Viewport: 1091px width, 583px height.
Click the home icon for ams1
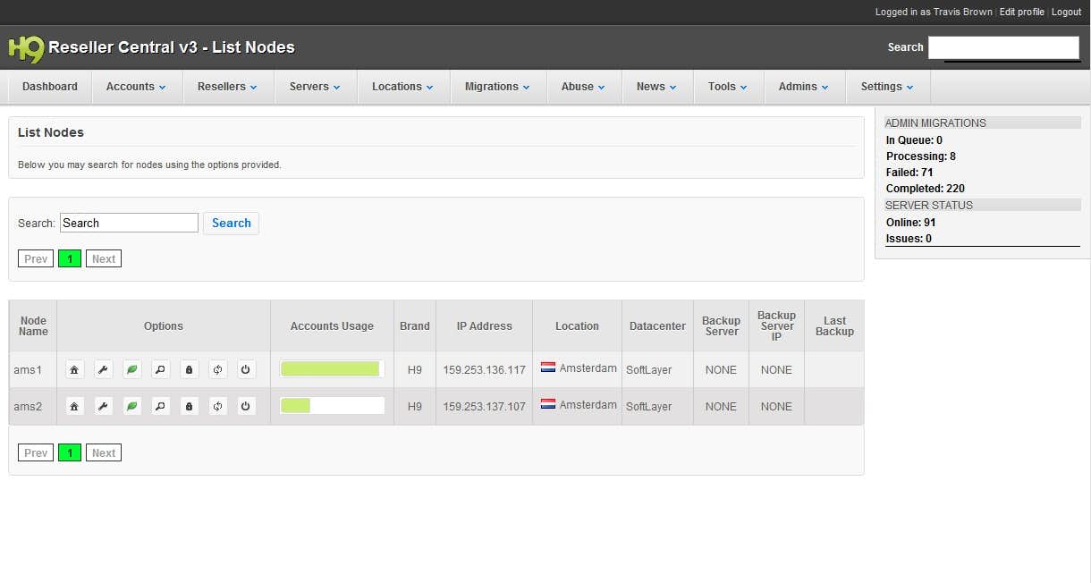[x=75, y=369]
